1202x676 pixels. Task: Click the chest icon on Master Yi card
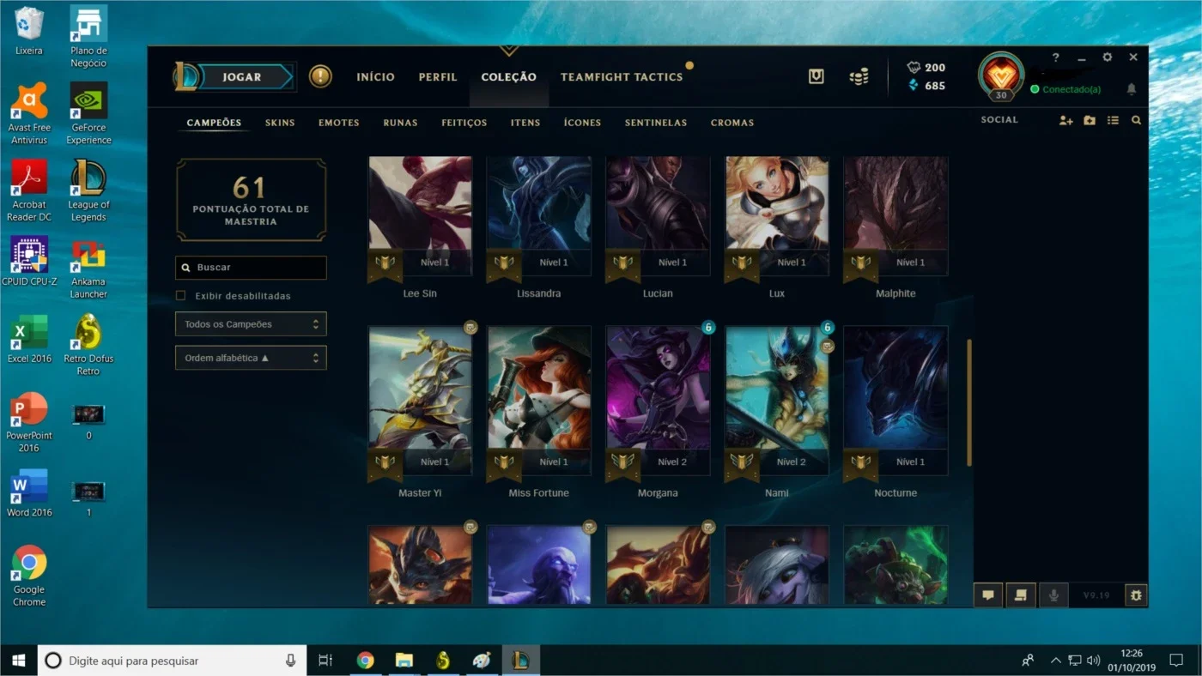click(x=470, y=327)
